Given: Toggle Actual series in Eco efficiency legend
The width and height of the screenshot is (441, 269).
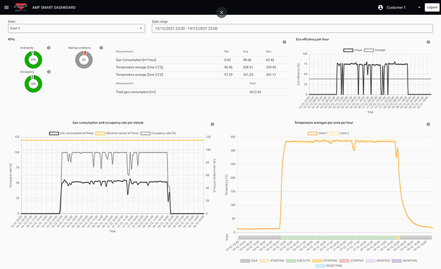Looking at the screenshot, I should coord(353,50).
